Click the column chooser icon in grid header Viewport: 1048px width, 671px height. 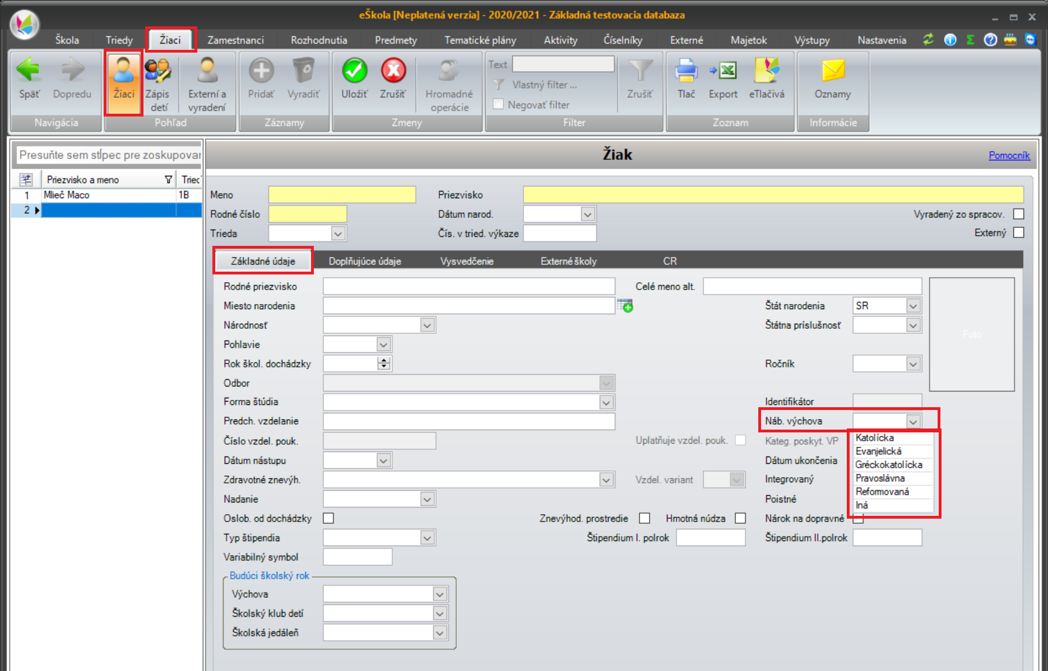pyautogui.click(x=26, y=179)
